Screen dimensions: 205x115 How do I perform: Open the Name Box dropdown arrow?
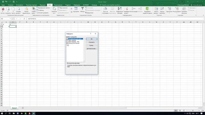click(10, 19)
